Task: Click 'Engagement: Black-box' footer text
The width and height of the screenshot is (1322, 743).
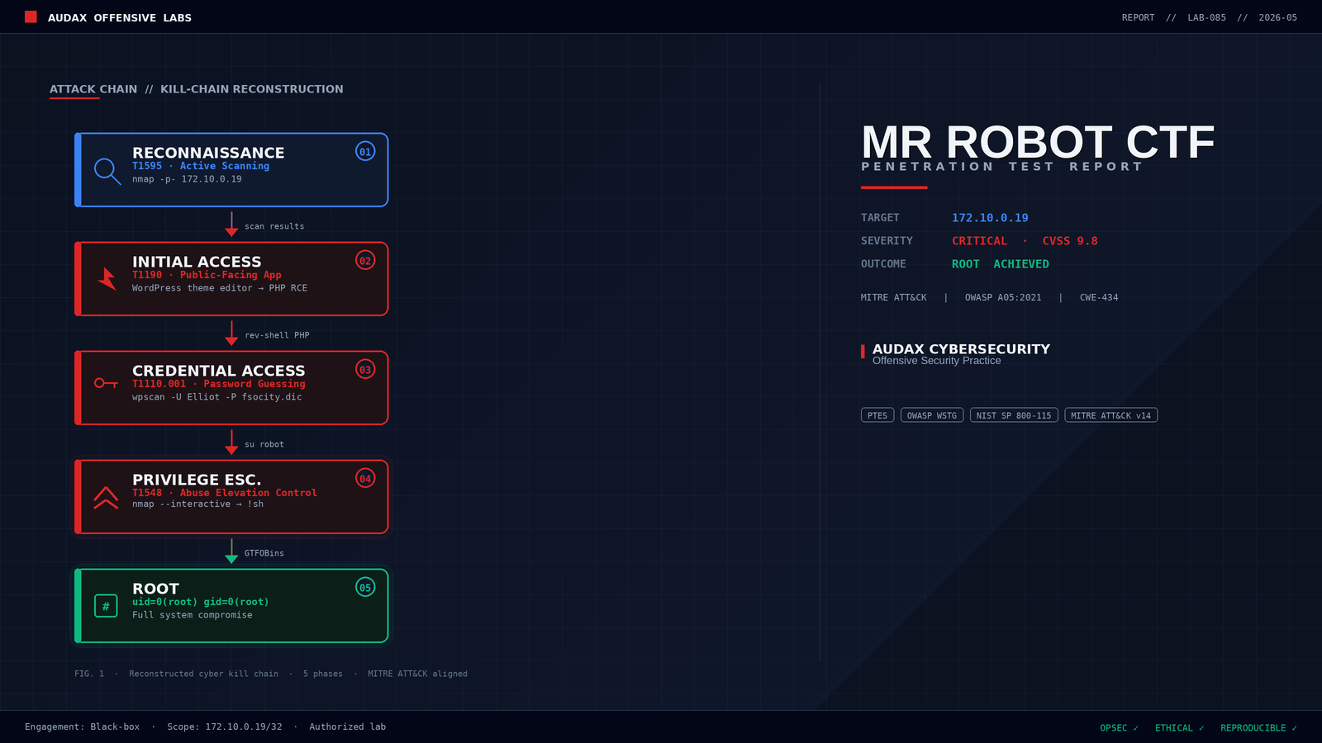Action: pos(83,726)
